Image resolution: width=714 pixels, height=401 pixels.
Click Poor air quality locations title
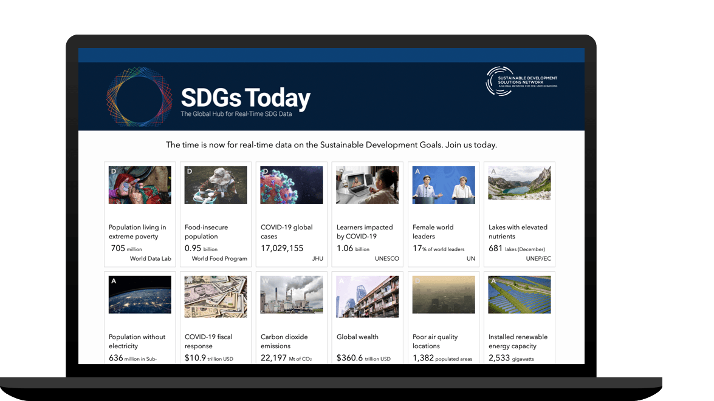pos(435,342)
